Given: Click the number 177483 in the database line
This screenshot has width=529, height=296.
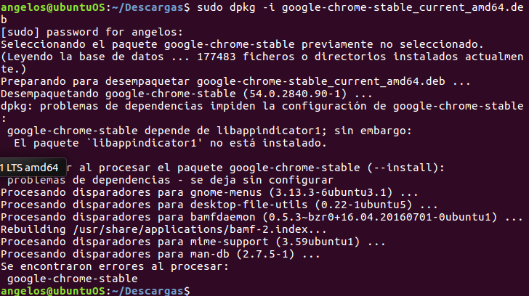Looking at the screenshot, I should [217, 57].
